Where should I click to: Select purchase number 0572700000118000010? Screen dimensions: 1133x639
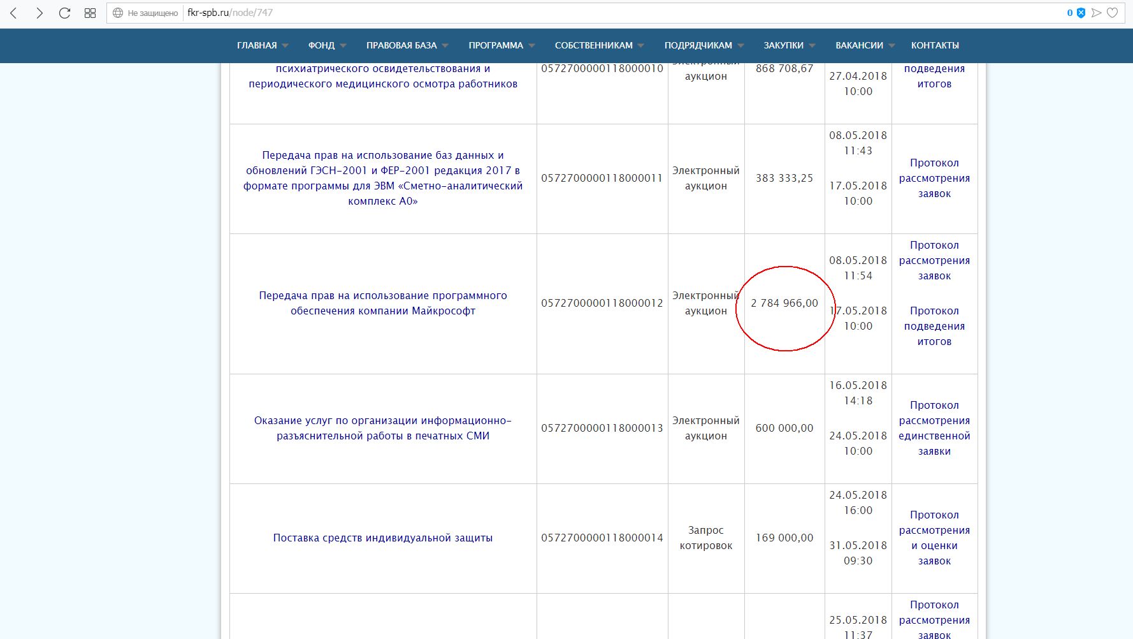[x=602, y=68]
